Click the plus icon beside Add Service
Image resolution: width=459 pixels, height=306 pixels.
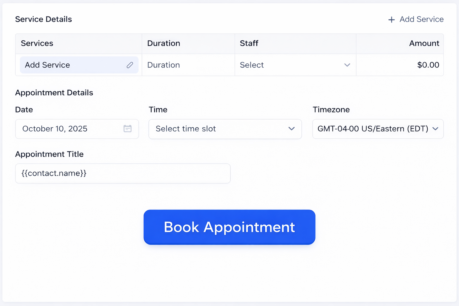(x=391, y=20)
